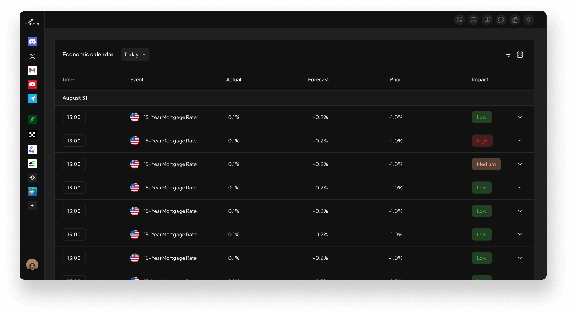Screen dimensions: 572x314
Task: Add a new shortcut with plus button
Action: point(32,206)
